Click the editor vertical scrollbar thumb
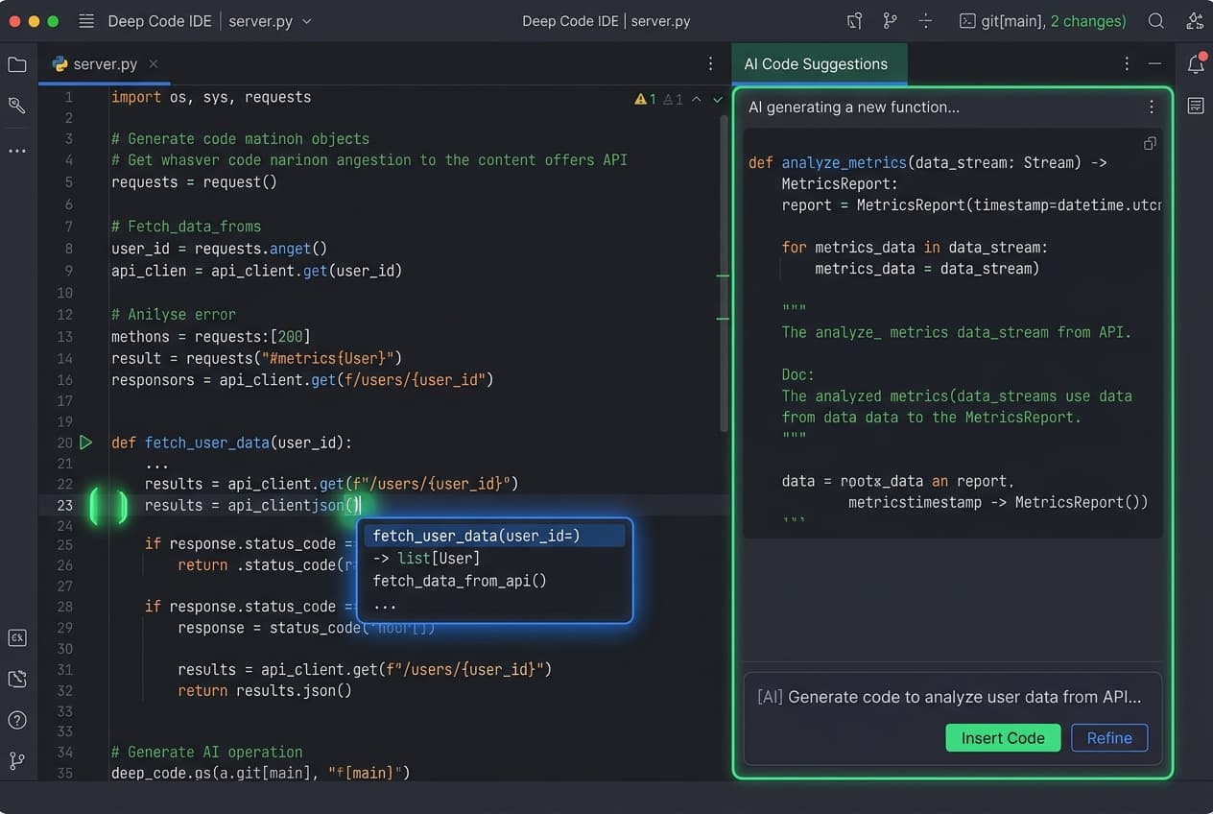1213x814 pixels. click(x=724, y=274)
